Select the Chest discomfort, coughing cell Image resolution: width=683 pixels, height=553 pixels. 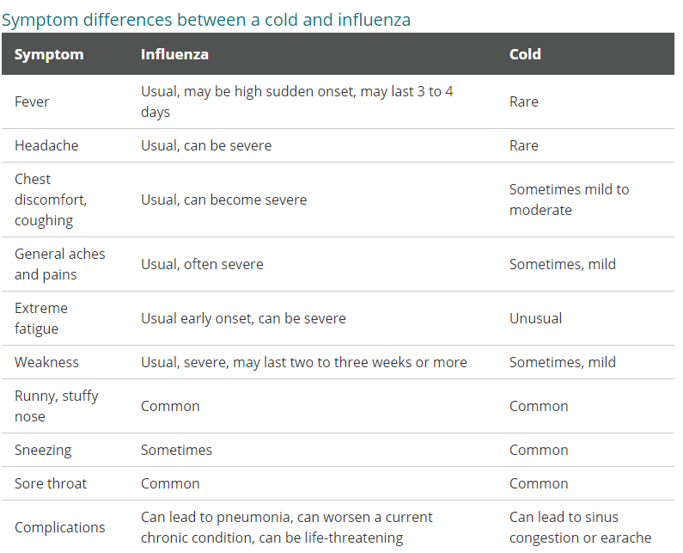tap(51, 200)
